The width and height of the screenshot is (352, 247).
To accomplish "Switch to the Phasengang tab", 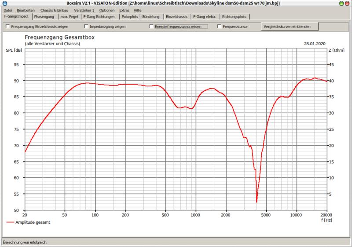I will click(45, 17).
